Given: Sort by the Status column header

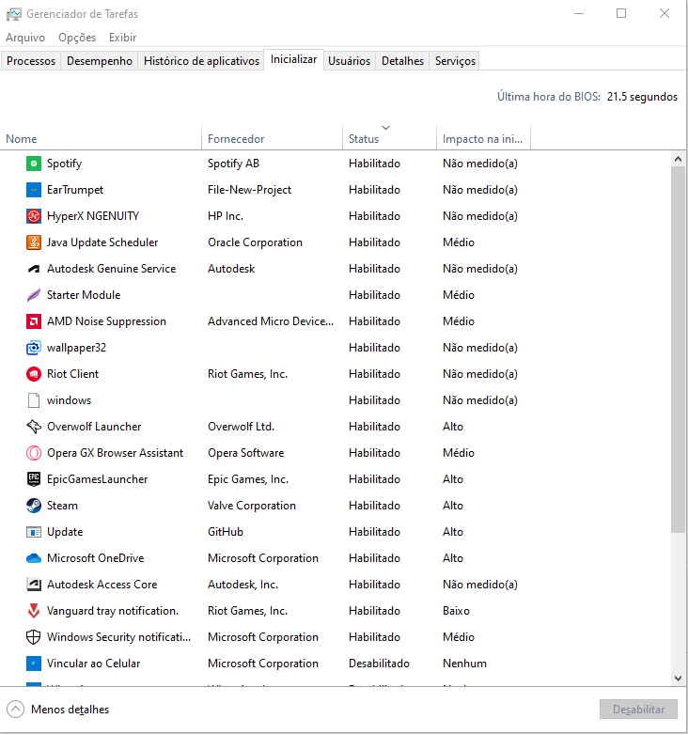Looking at the screenshot, I should point(389,137).
